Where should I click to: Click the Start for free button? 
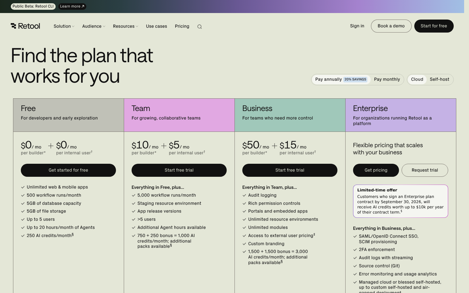[x=434, y=26]
